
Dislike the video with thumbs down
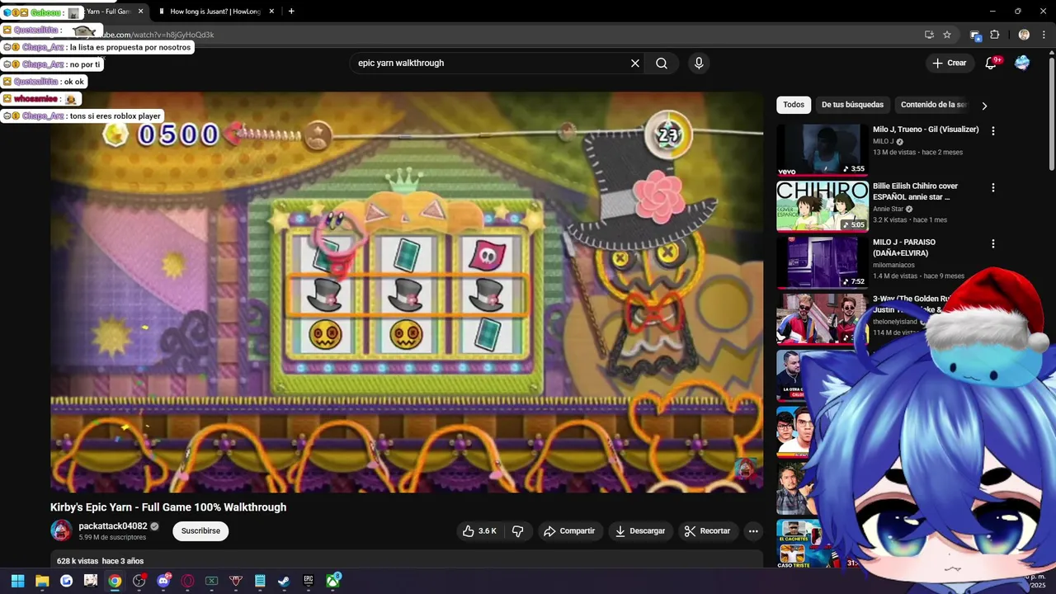tap(518, 531)
